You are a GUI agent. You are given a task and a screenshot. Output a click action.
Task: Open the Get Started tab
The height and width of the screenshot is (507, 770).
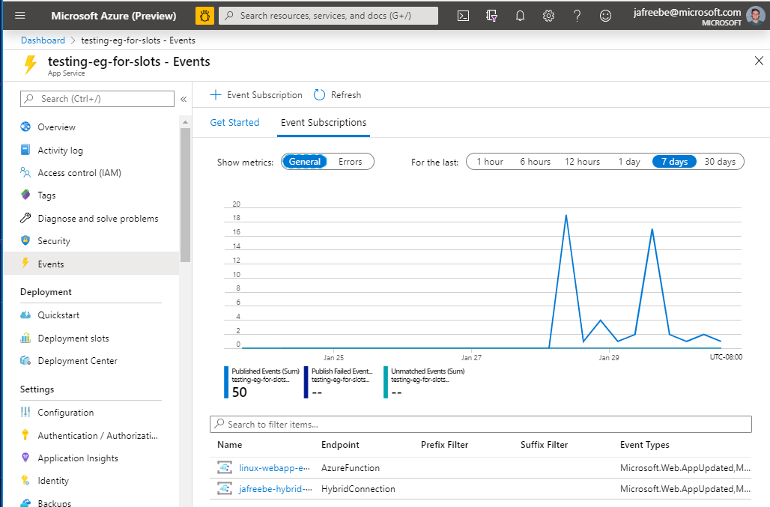(x=234, y=123)
